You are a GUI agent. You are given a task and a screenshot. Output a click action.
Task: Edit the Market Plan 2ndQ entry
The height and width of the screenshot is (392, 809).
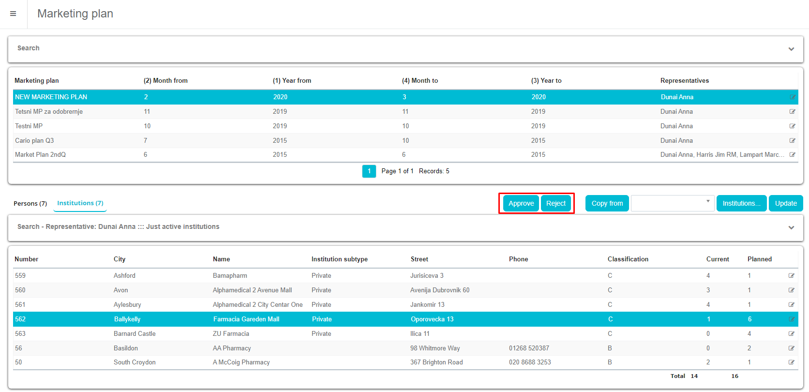click(793, 155)
